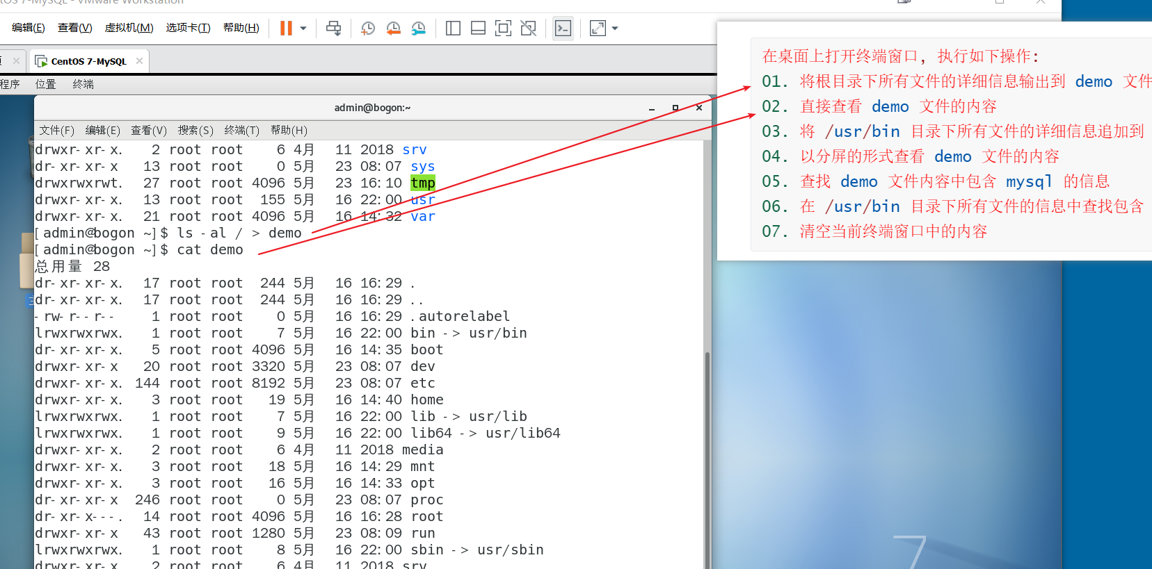Click the highlighted tmp directory name
Viewport: 1152px width, 569px height.
(423, 183)
